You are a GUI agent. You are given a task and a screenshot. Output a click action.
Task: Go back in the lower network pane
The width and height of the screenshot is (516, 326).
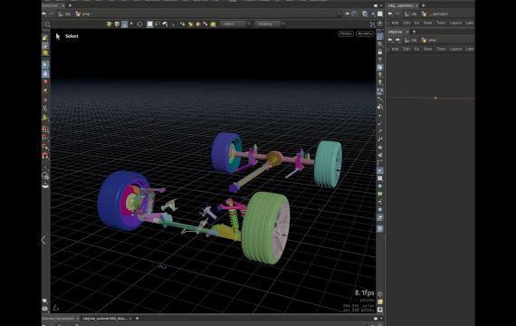point(390,40)
